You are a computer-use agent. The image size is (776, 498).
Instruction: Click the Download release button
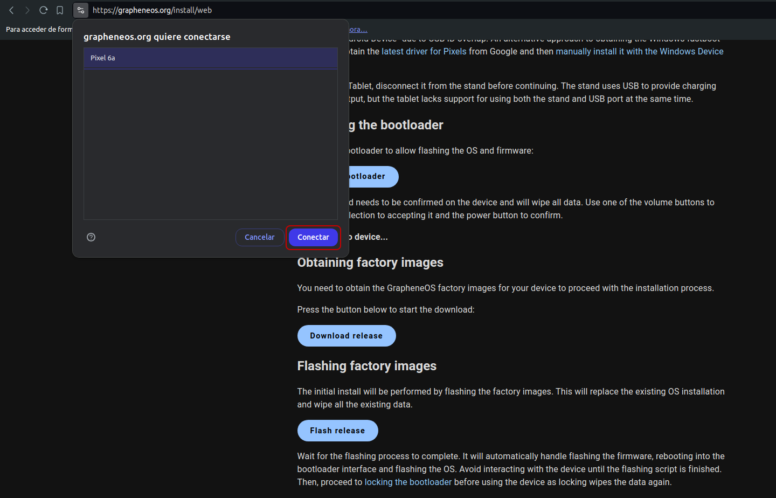coord(347,336)
